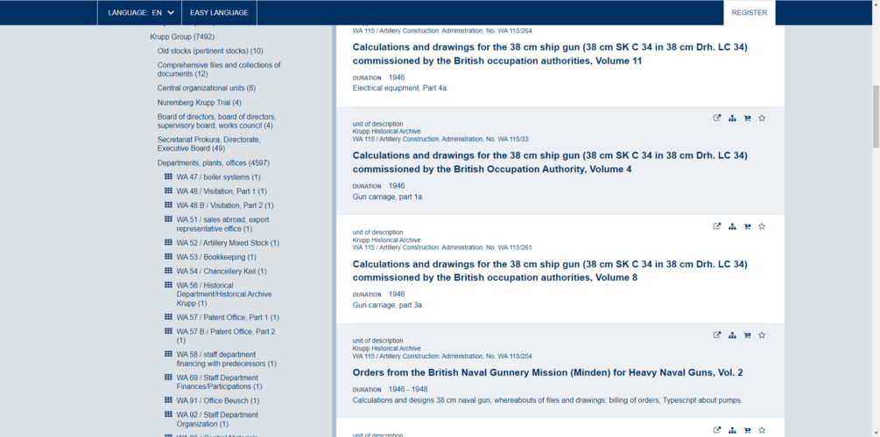Click grid icon beside WA 53 Bookkeeping
The width and height of the screenshot is (880, 437).
[168, 256]
